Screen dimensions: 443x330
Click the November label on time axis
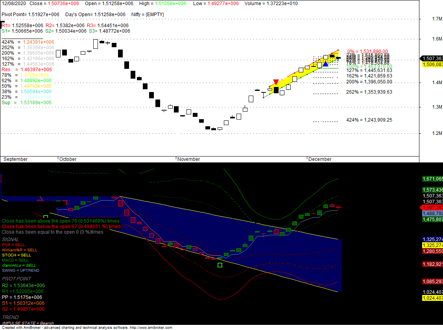[x=189, y=159]
